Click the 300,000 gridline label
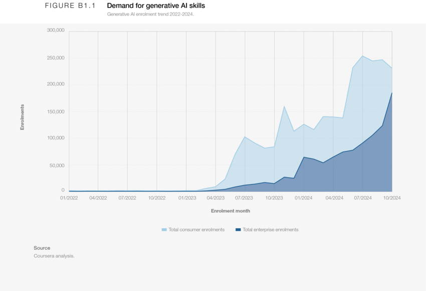This screenshot has height=291, width=426. [x=56, y=31]
